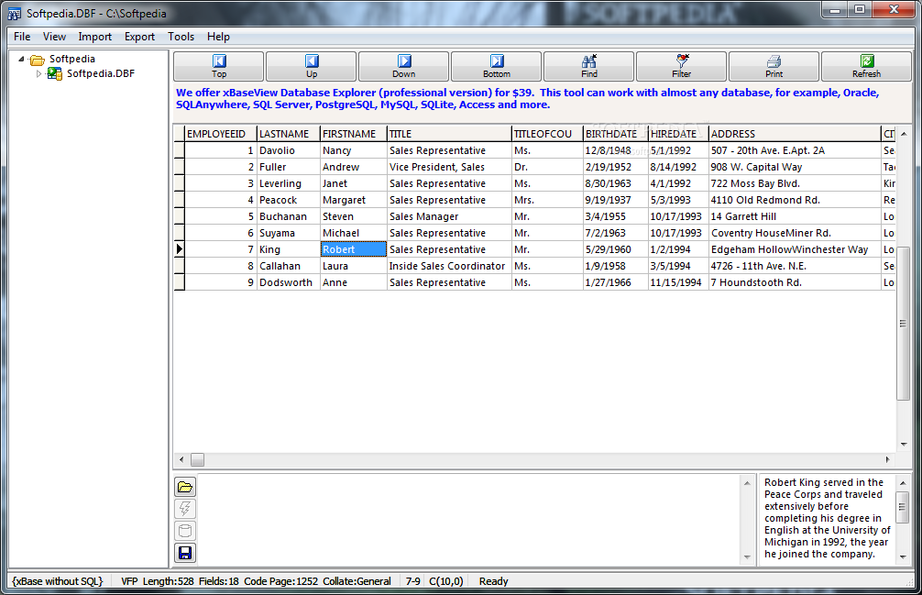
Task: Click the vertical scrollbar thumb of the grid
Action: tap(903, 324)
